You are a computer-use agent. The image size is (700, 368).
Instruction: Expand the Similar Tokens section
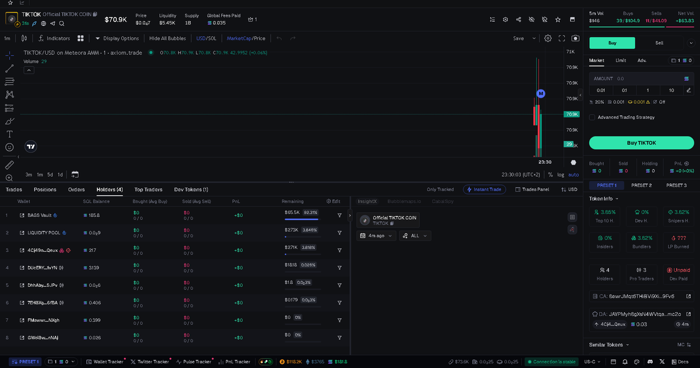coord(608,345)
